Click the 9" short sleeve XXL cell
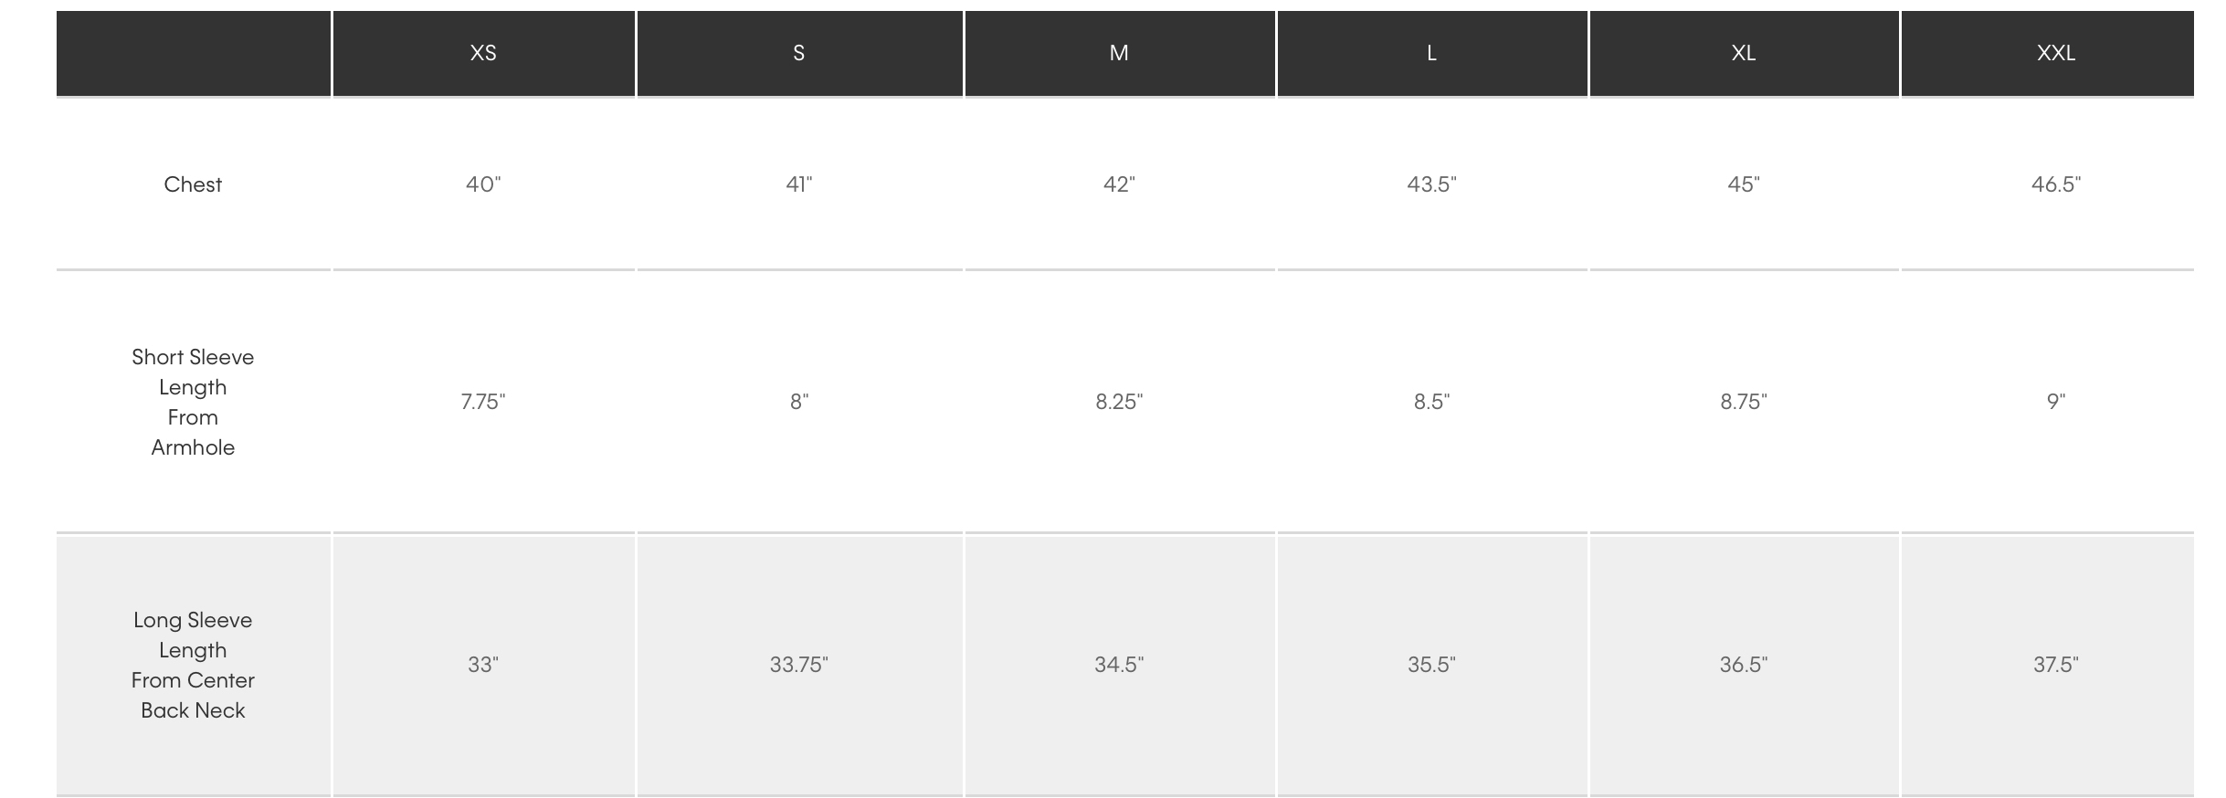The height and width of the screenshot is (798, 2226). pyautogui.click(x=2056, y=402)
